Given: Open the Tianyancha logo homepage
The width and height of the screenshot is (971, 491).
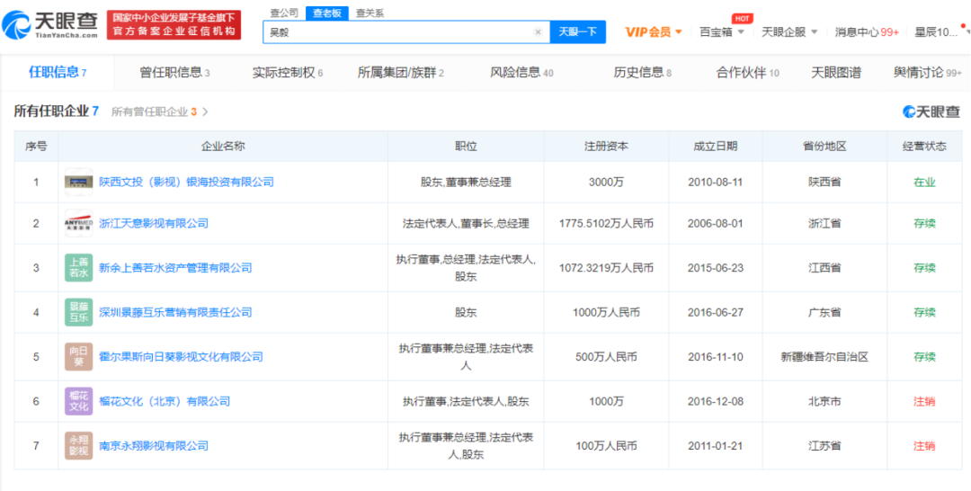Looking at the screenshot, I should 50,24.
